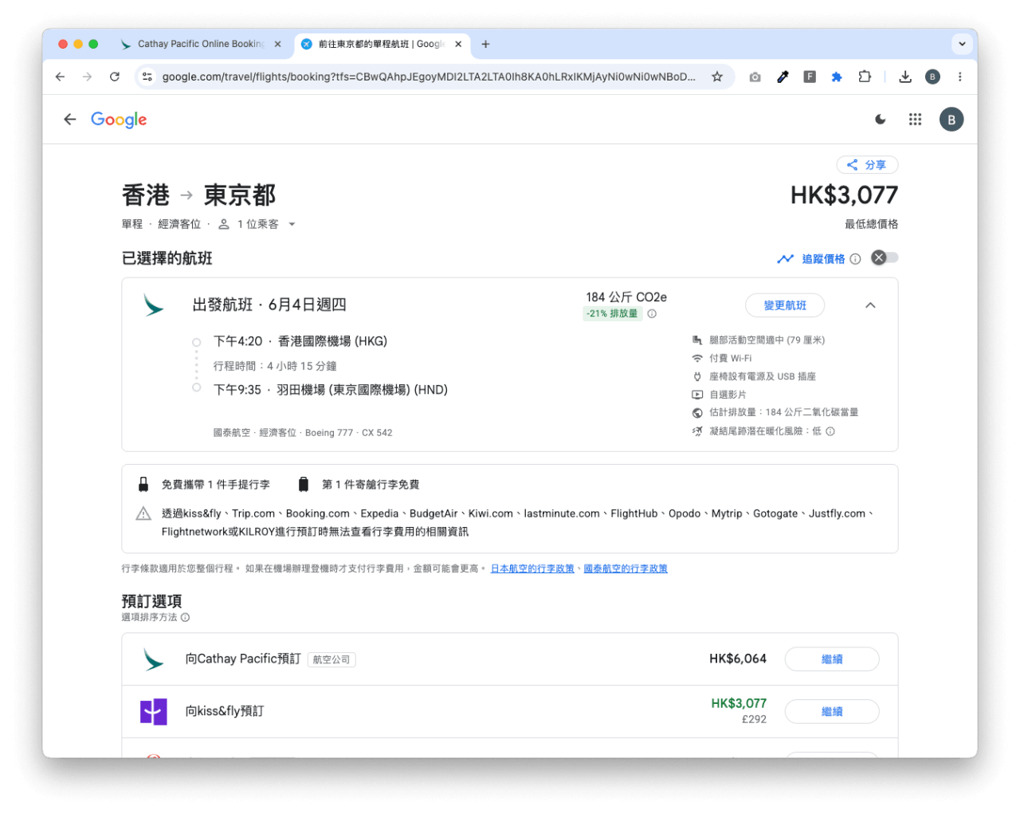Collapse the selected flight details chevron
The height and width of the screenshot is (814, 1020).
[x=870, y=305]
